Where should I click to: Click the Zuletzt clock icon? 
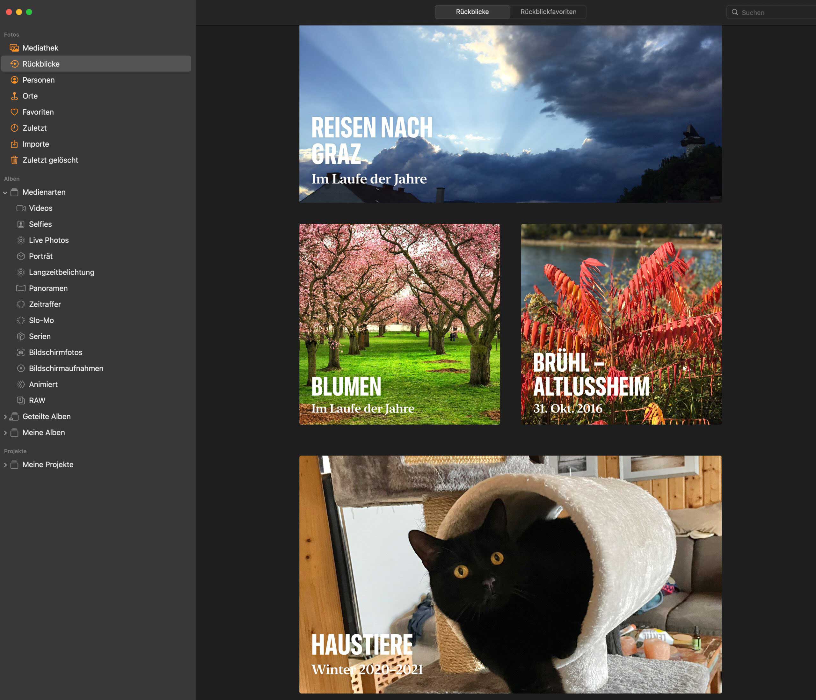(x=14, y=128)
